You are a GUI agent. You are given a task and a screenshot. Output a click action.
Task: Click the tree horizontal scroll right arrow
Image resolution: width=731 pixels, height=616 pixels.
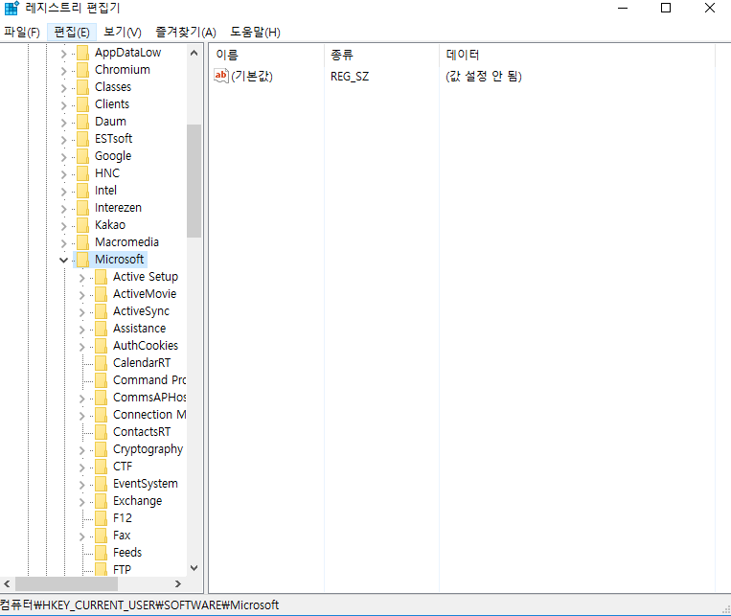click(178, 583)
